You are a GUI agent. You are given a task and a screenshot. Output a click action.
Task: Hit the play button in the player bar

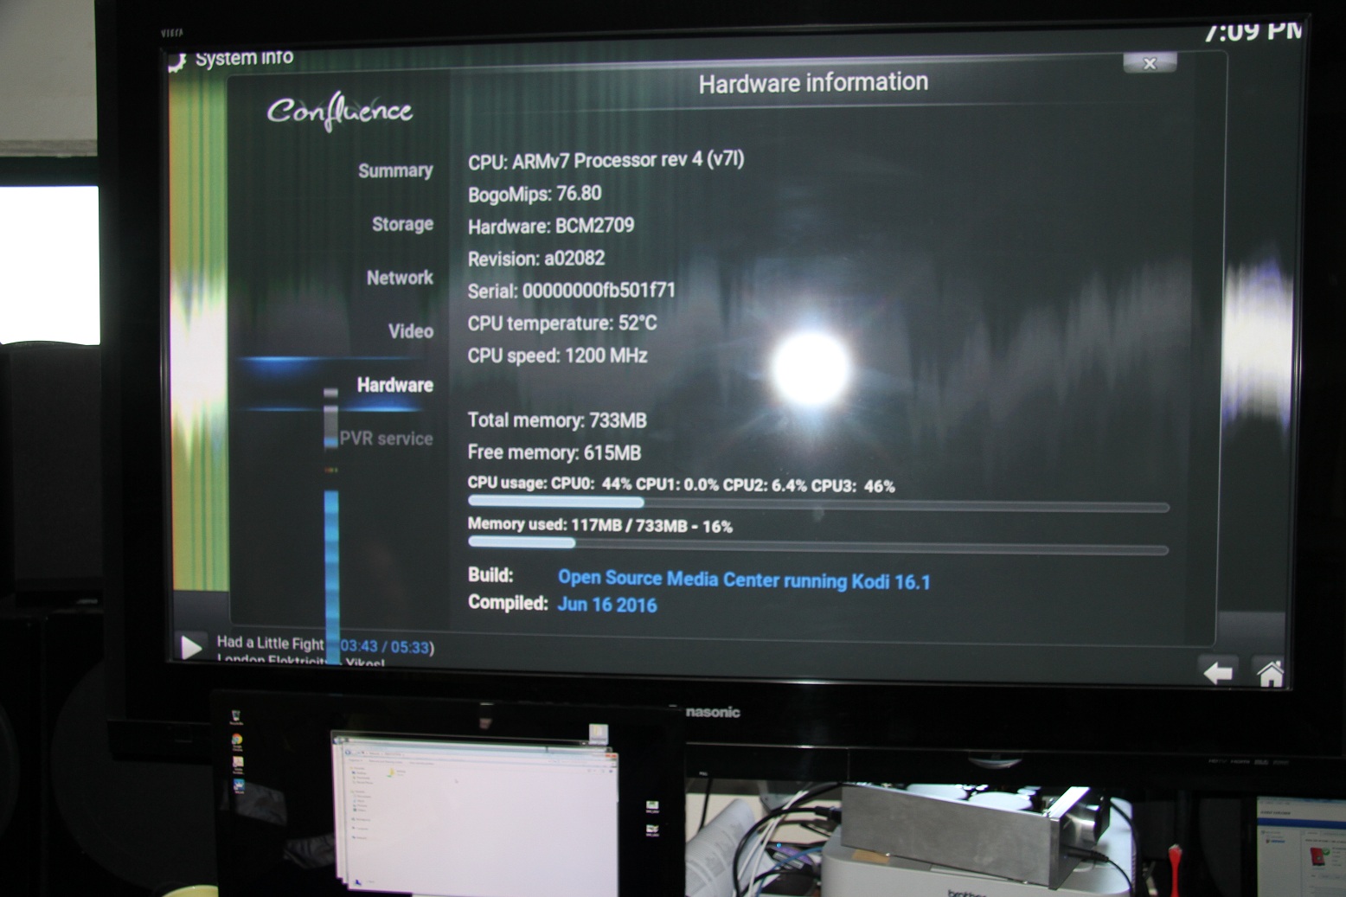[191, 647]
